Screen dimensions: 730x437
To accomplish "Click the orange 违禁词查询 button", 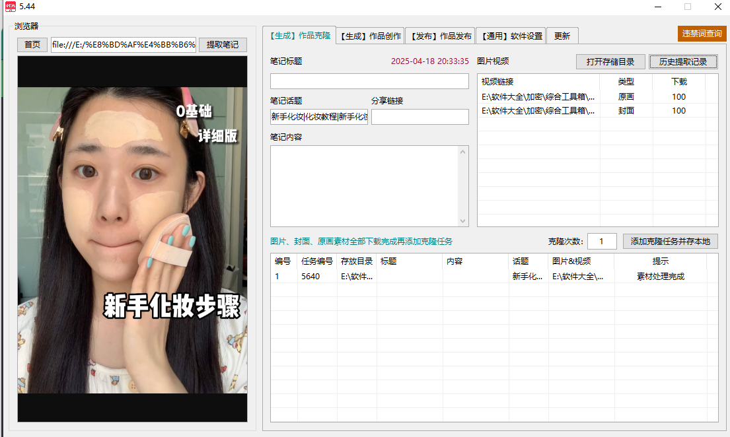I will (702, 34).
